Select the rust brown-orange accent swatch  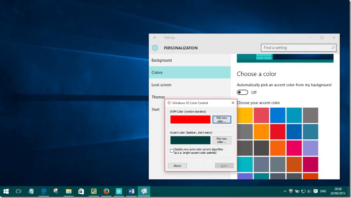point(294,165)
